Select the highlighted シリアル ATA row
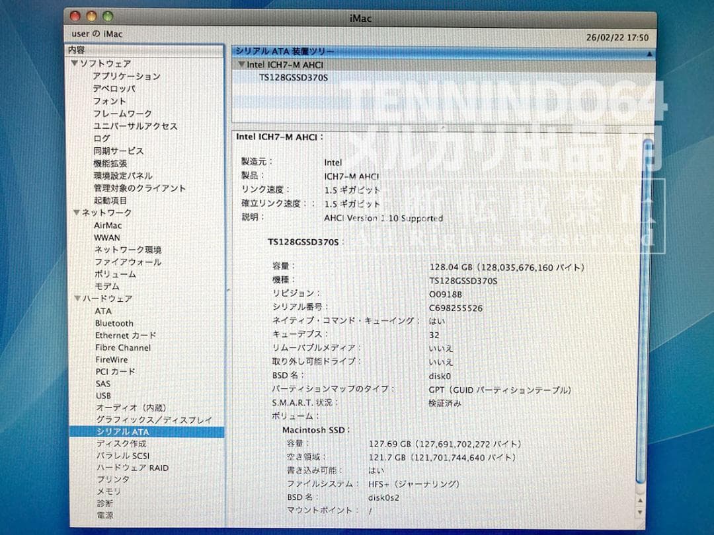Image resolution: width=714 pixels, height=535 pixels. click(147, 432)
